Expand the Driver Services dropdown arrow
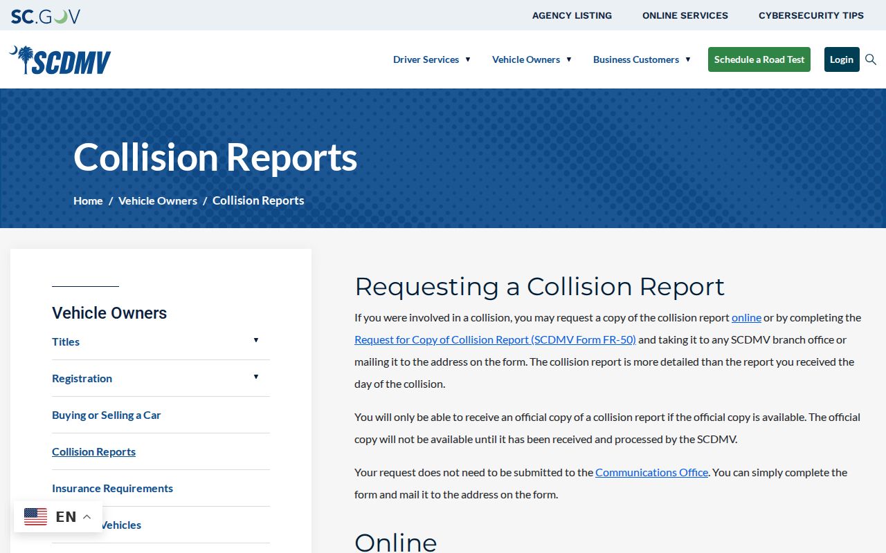886x553 pixels. click(x=468, y=59)
